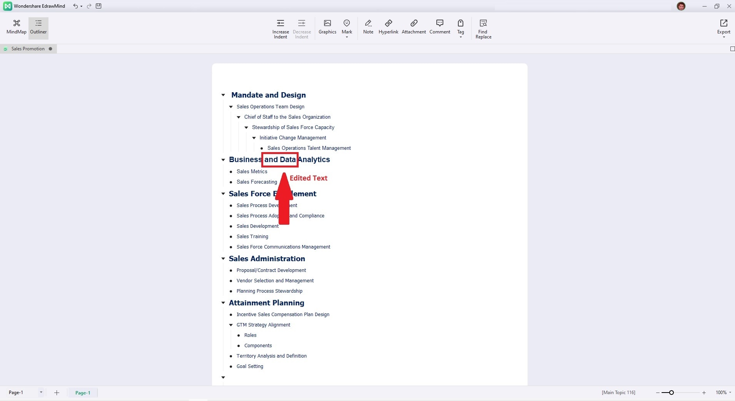The width and height of the screenshot is (735, 401).
Task: Open the undo history dropdown arrow
Action: [81, 6]
